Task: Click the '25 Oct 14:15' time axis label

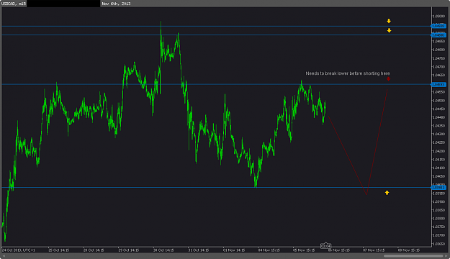Action: click(x=59, y=250)
